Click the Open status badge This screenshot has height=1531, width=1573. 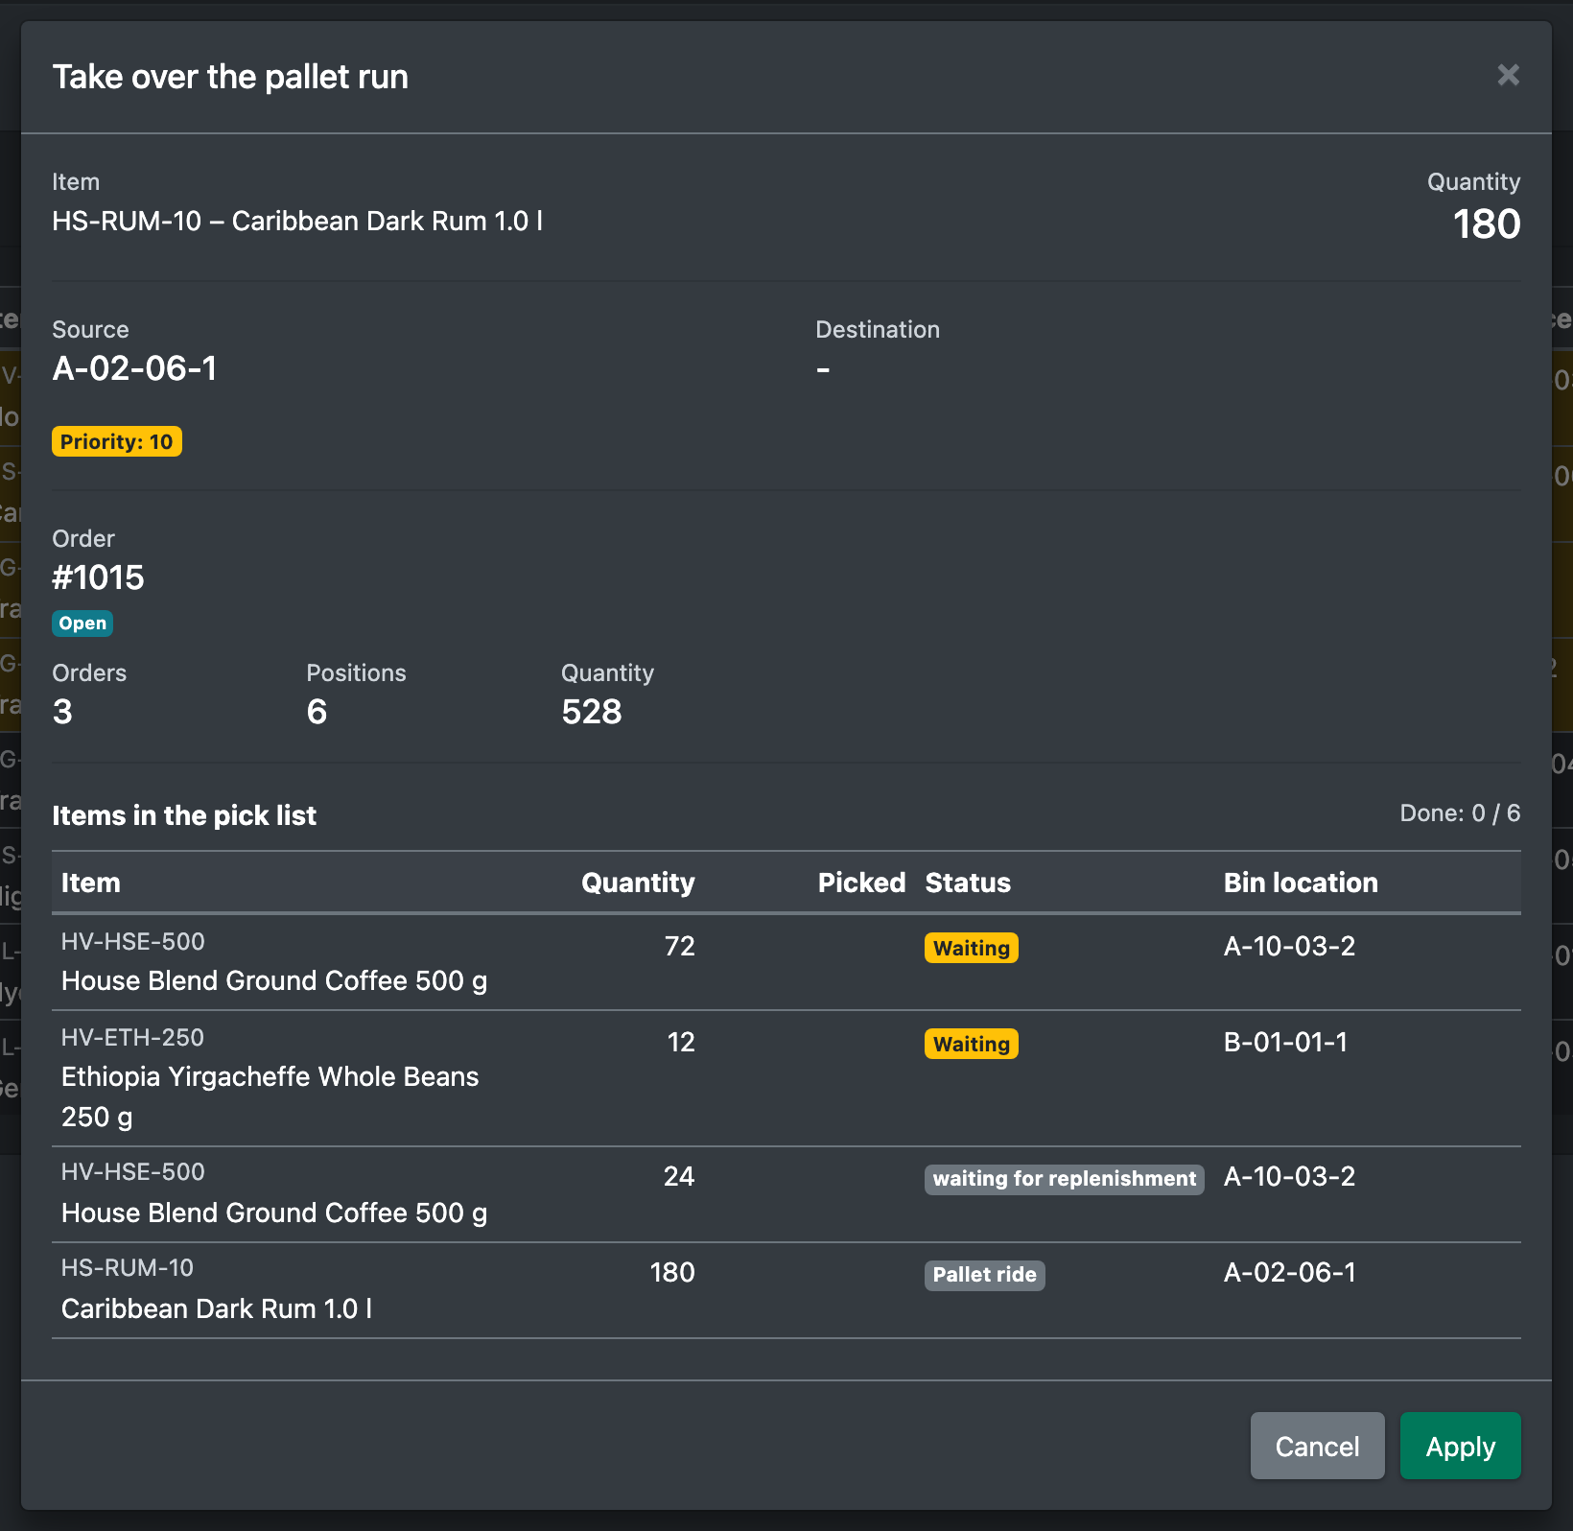coord(82,624)
